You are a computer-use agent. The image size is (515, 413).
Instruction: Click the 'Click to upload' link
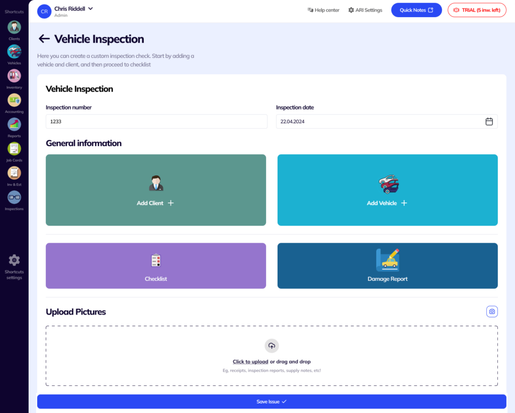point(250,361)
